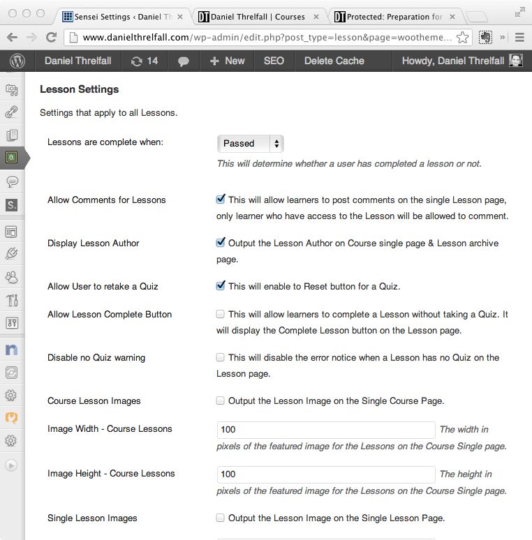Open the Chrome hamburger menu

tap(519, 37)
